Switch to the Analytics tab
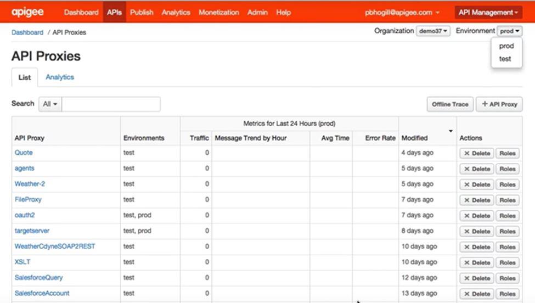This screenshot has width=535, height=303. tap(60, 77)
